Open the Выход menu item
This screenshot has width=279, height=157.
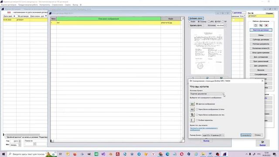[x=75, y=5]
